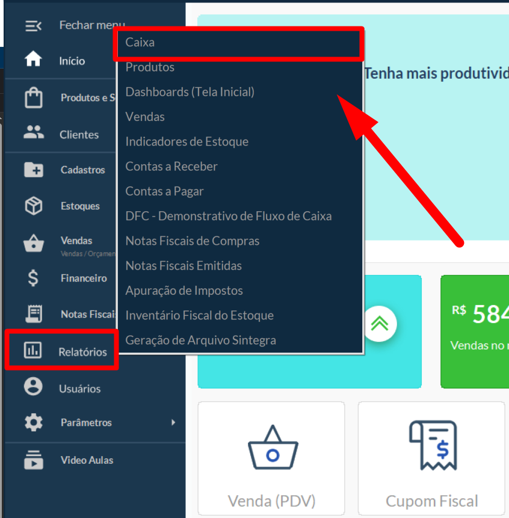
Task: Open the Estoques box icon
Action: [33, 206]
